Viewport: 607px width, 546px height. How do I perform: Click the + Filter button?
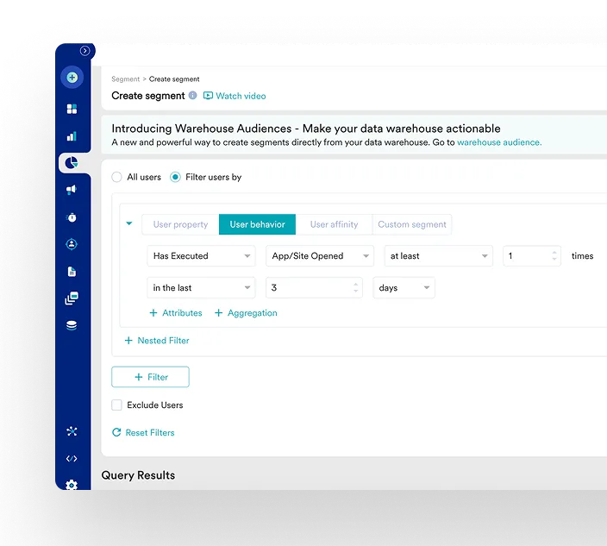click(x=150, y=377)
